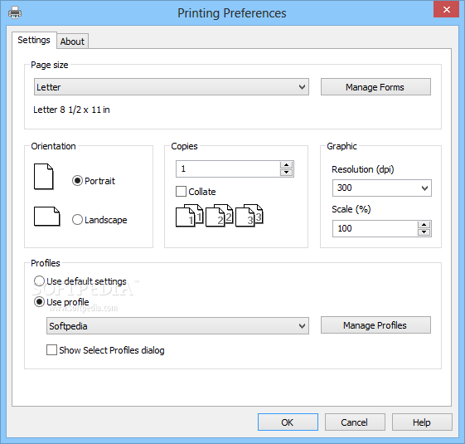Increase copies with the up arrow
This screenshot has width=465, height=444.
(x=286, y=165)
